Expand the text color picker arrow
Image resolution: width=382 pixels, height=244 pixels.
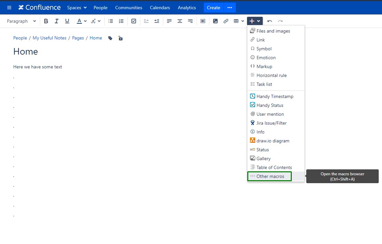click(x=85, y=21)
